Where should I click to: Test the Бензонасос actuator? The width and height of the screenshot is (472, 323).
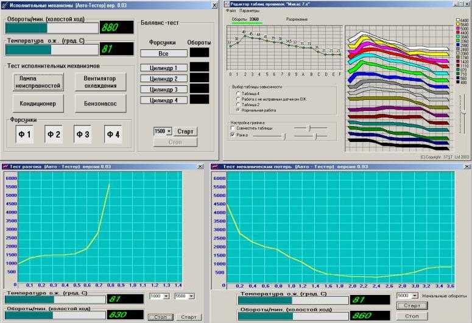(x=100, y=104)
